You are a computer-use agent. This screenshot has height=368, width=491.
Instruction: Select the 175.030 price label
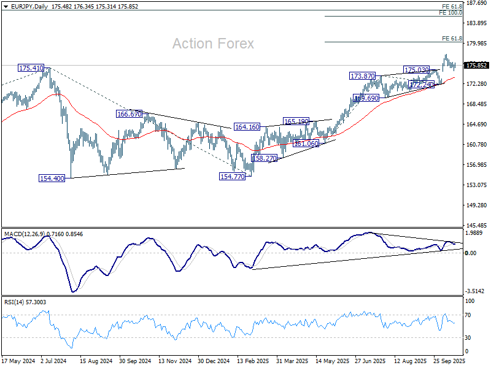click(416, 70)
